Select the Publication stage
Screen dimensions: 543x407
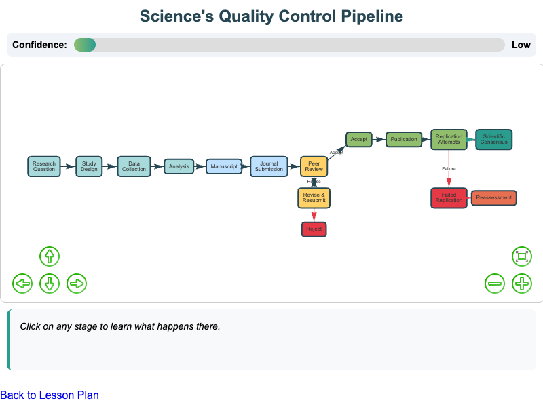tap(404, 139)
